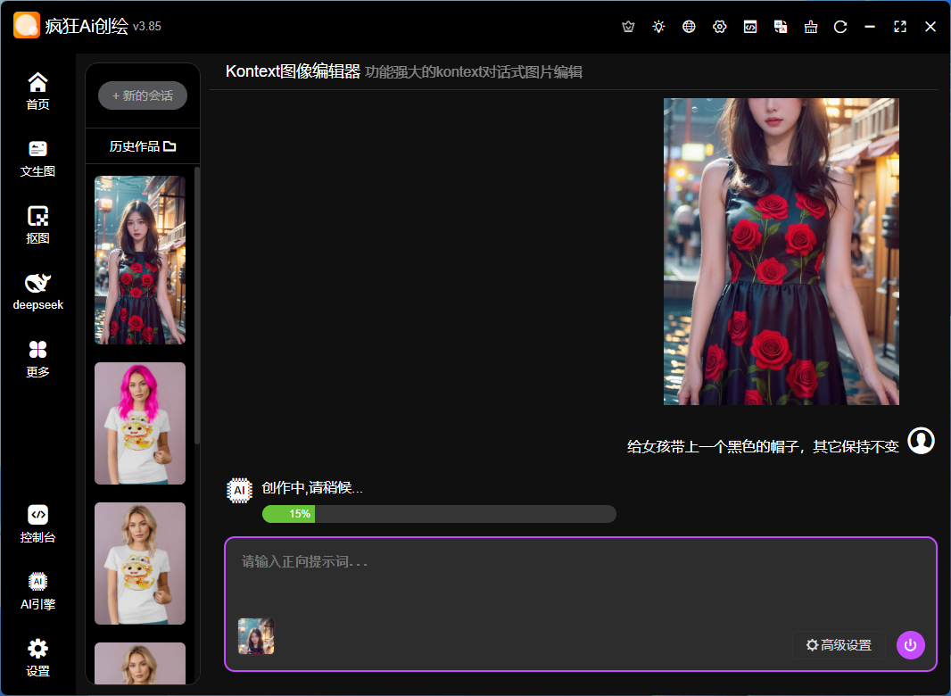Click the + 新的会话 button

tap(143, 95)
